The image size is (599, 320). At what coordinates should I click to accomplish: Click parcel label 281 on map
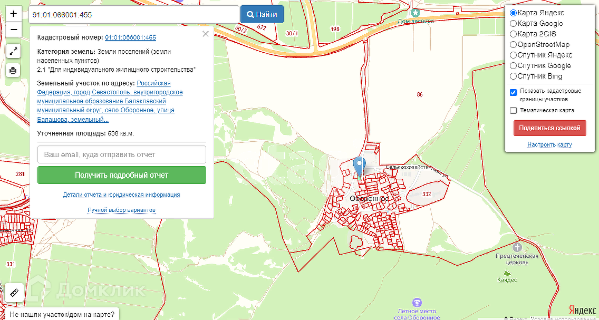click(x=20, y=174)
